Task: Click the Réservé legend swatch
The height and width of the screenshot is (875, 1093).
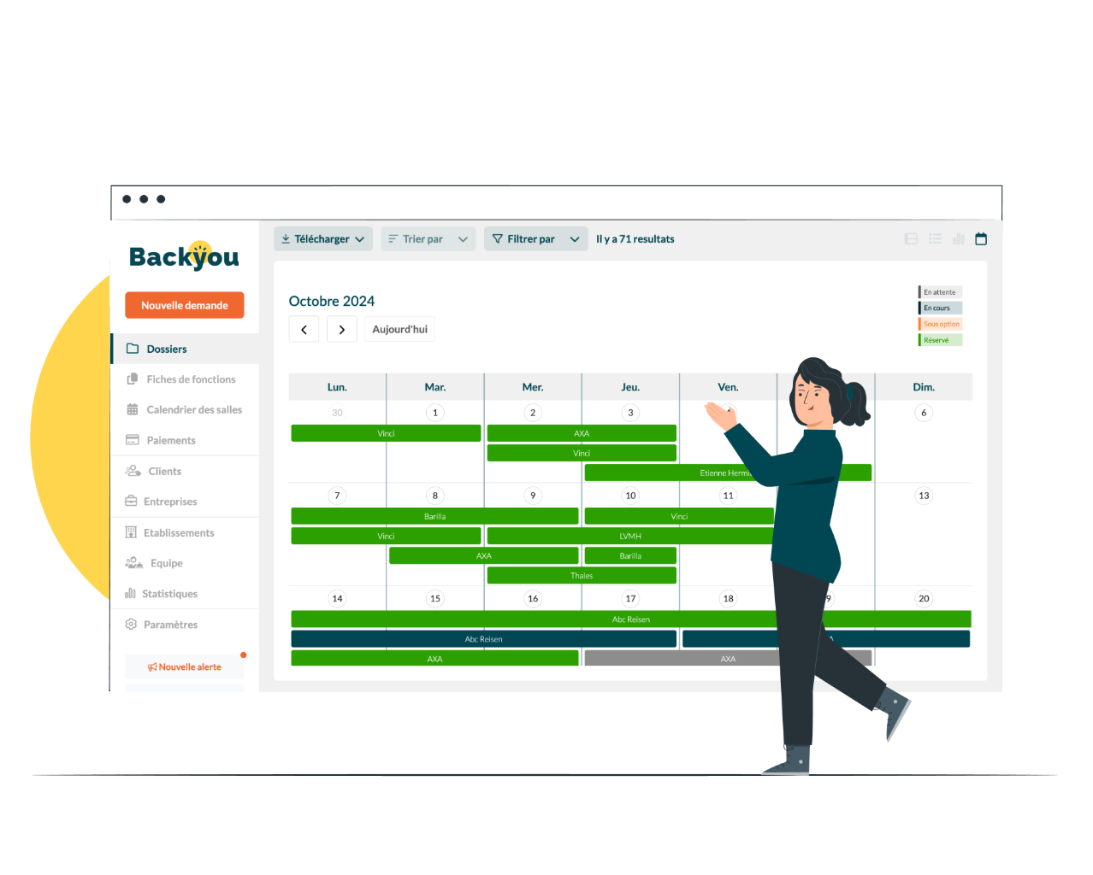Action: coord(941,340)
